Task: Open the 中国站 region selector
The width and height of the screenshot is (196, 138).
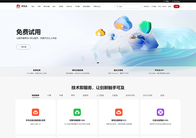Action: point(167,1)
